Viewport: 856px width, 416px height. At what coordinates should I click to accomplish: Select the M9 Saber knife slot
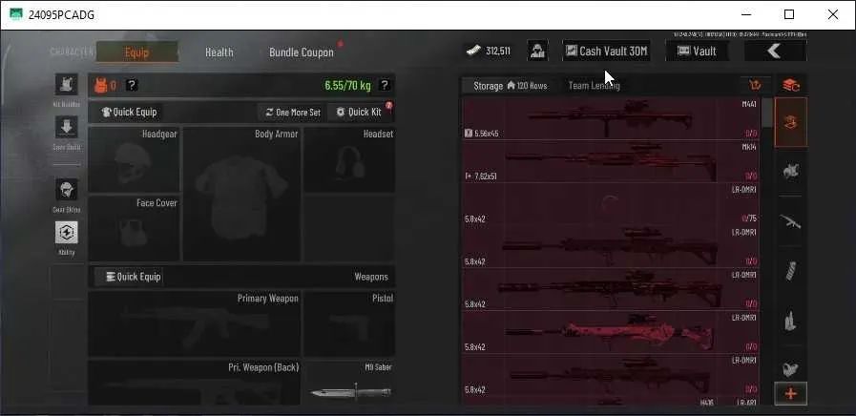[x=349, y=383]
